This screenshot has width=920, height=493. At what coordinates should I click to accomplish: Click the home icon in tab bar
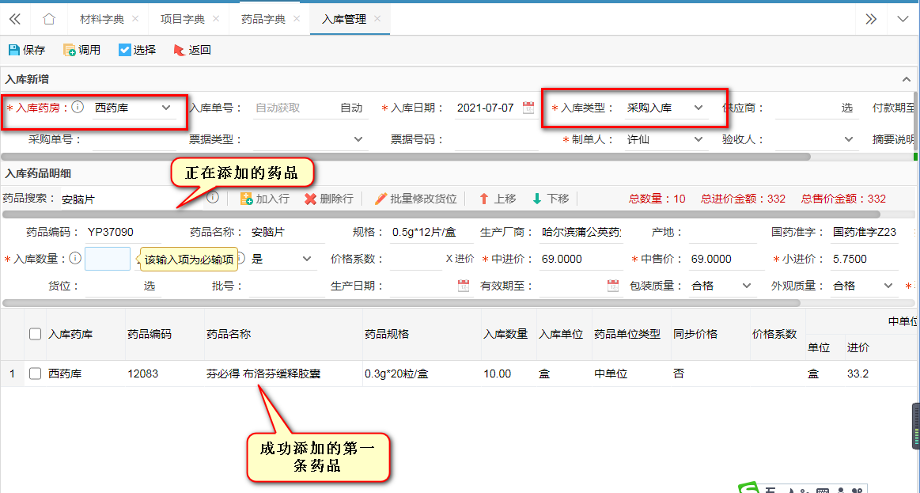tap(49, 19)
